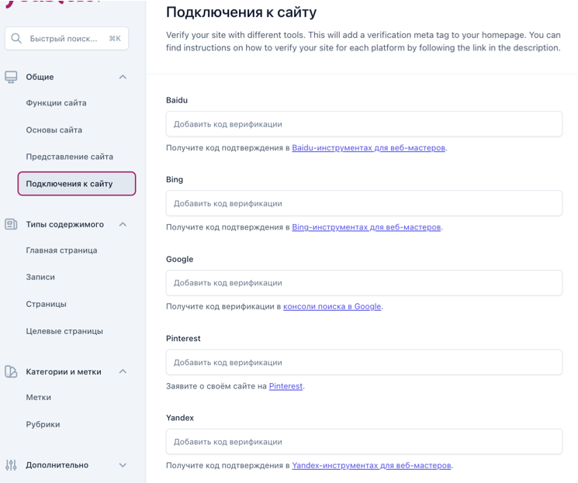Click the Baidu verification code field
This screenshot has width=578, height=483.
click(364, 124)
